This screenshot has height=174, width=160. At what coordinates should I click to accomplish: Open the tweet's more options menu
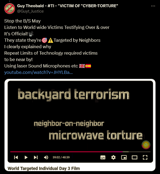pos(153,6)
